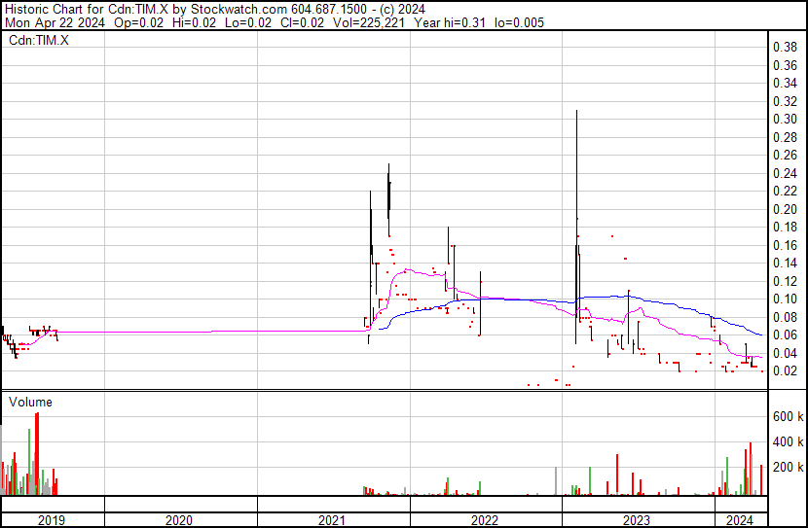The image size is (808, 528).
Task: Select the 0.30 price axis label
Action: pos(785,119)
